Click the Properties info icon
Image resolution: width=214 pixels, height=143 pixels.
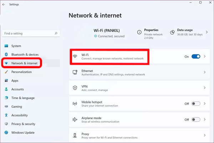click(139, 32)
